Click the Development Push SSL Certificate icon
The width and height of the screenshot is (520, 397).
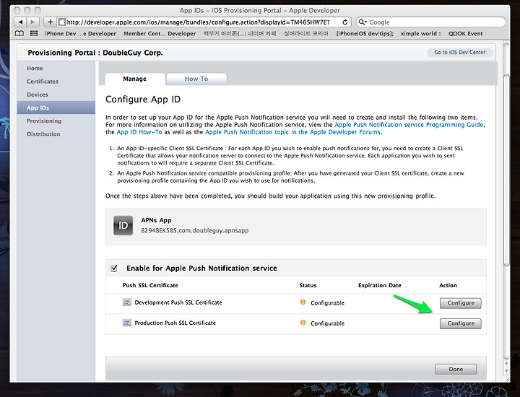[x=126, y=302]
